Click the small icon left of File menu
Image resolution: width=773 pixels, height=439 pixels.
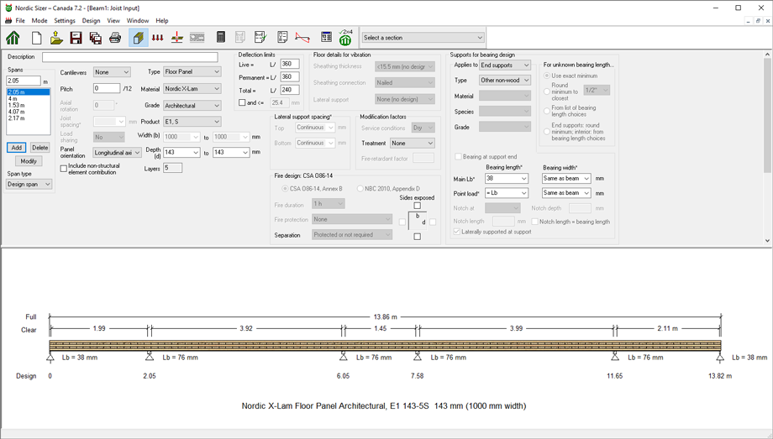tap(8, 21)
